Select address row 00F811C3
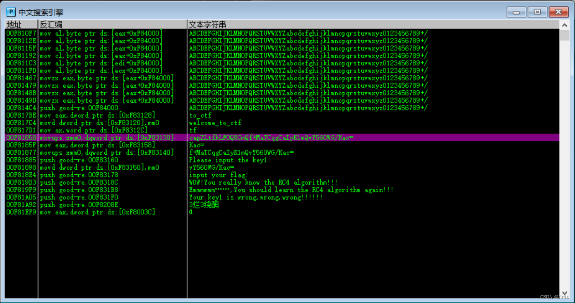This screenshot has width=575, height=303. coord(21,63)
